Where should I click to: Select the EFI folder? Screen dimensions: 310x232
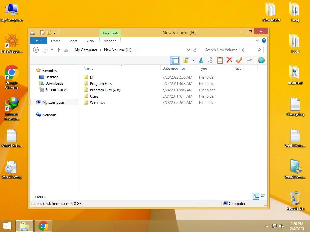click(x=92, y=77)
